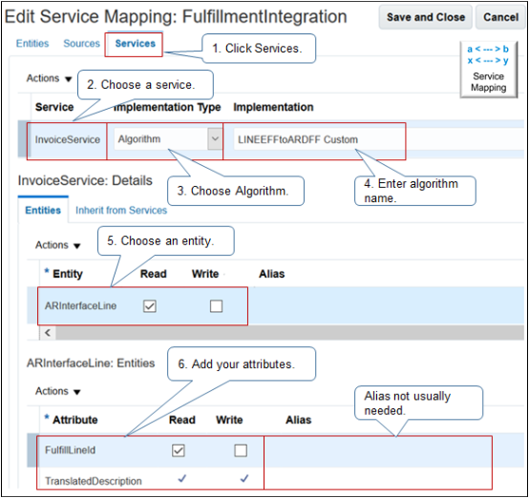Switch to the Sources tab
This screenshot has height=498, width=529.
[x=82, y=44]
